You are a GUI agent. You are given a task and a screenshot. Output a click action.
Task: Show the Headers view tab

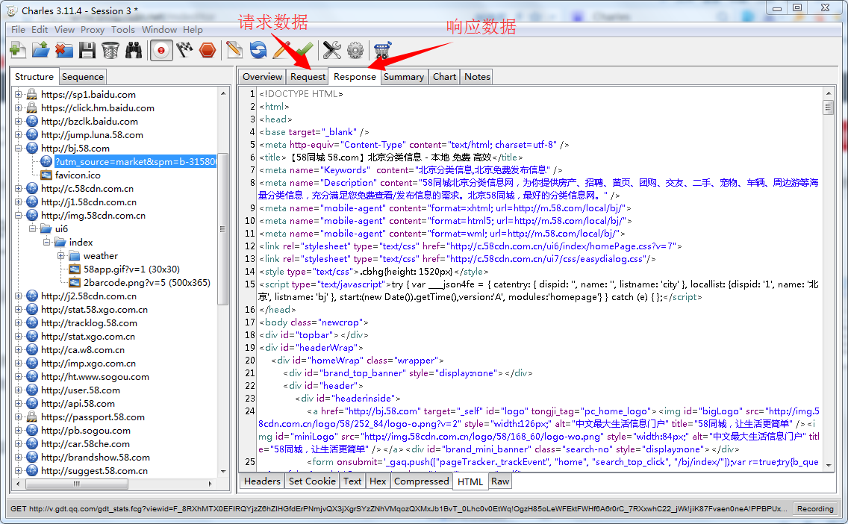click(262, 481)
